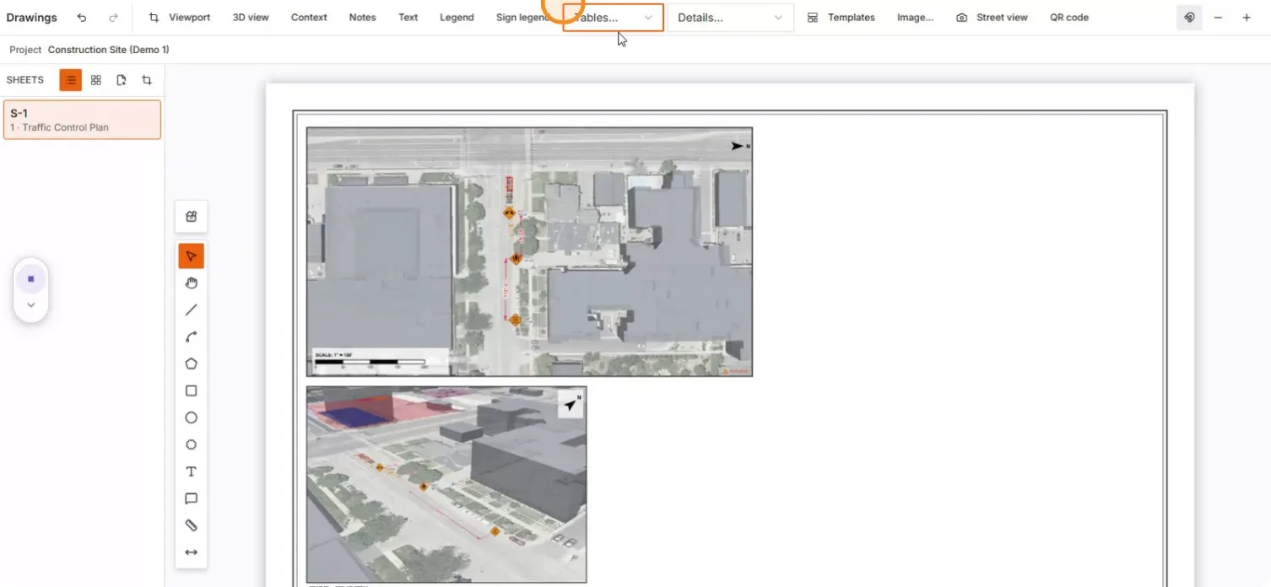This screenshot has height=587, width=1271.
Task: Click the scale bar in the plan viewport
Action: (x=379, y=361)
